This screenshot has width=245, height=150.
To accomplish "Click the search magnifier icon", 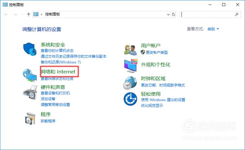I will [x=237, y=15].
